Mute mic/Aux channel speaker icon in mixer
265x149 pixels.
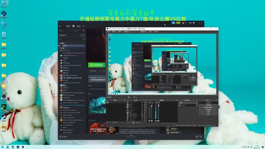coord(152,121)
